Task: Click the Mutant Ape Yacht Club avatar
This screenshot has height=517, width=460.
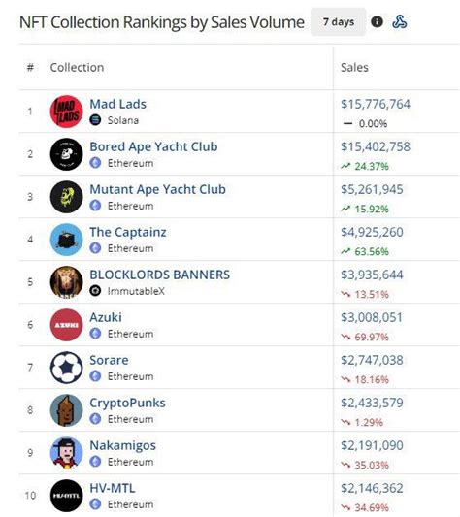Action: 66,197
